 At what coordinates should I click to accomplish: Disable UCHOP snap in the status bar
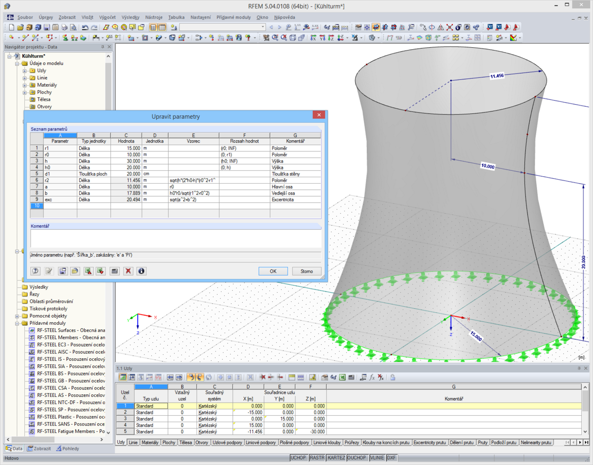click(x=299, y=458)
